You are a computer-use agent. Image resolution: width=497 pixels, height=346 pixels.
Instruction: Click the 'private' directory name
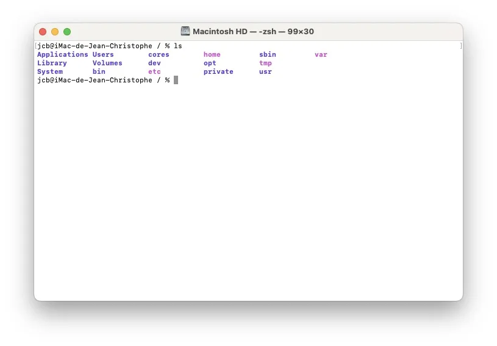click(218, 71)
